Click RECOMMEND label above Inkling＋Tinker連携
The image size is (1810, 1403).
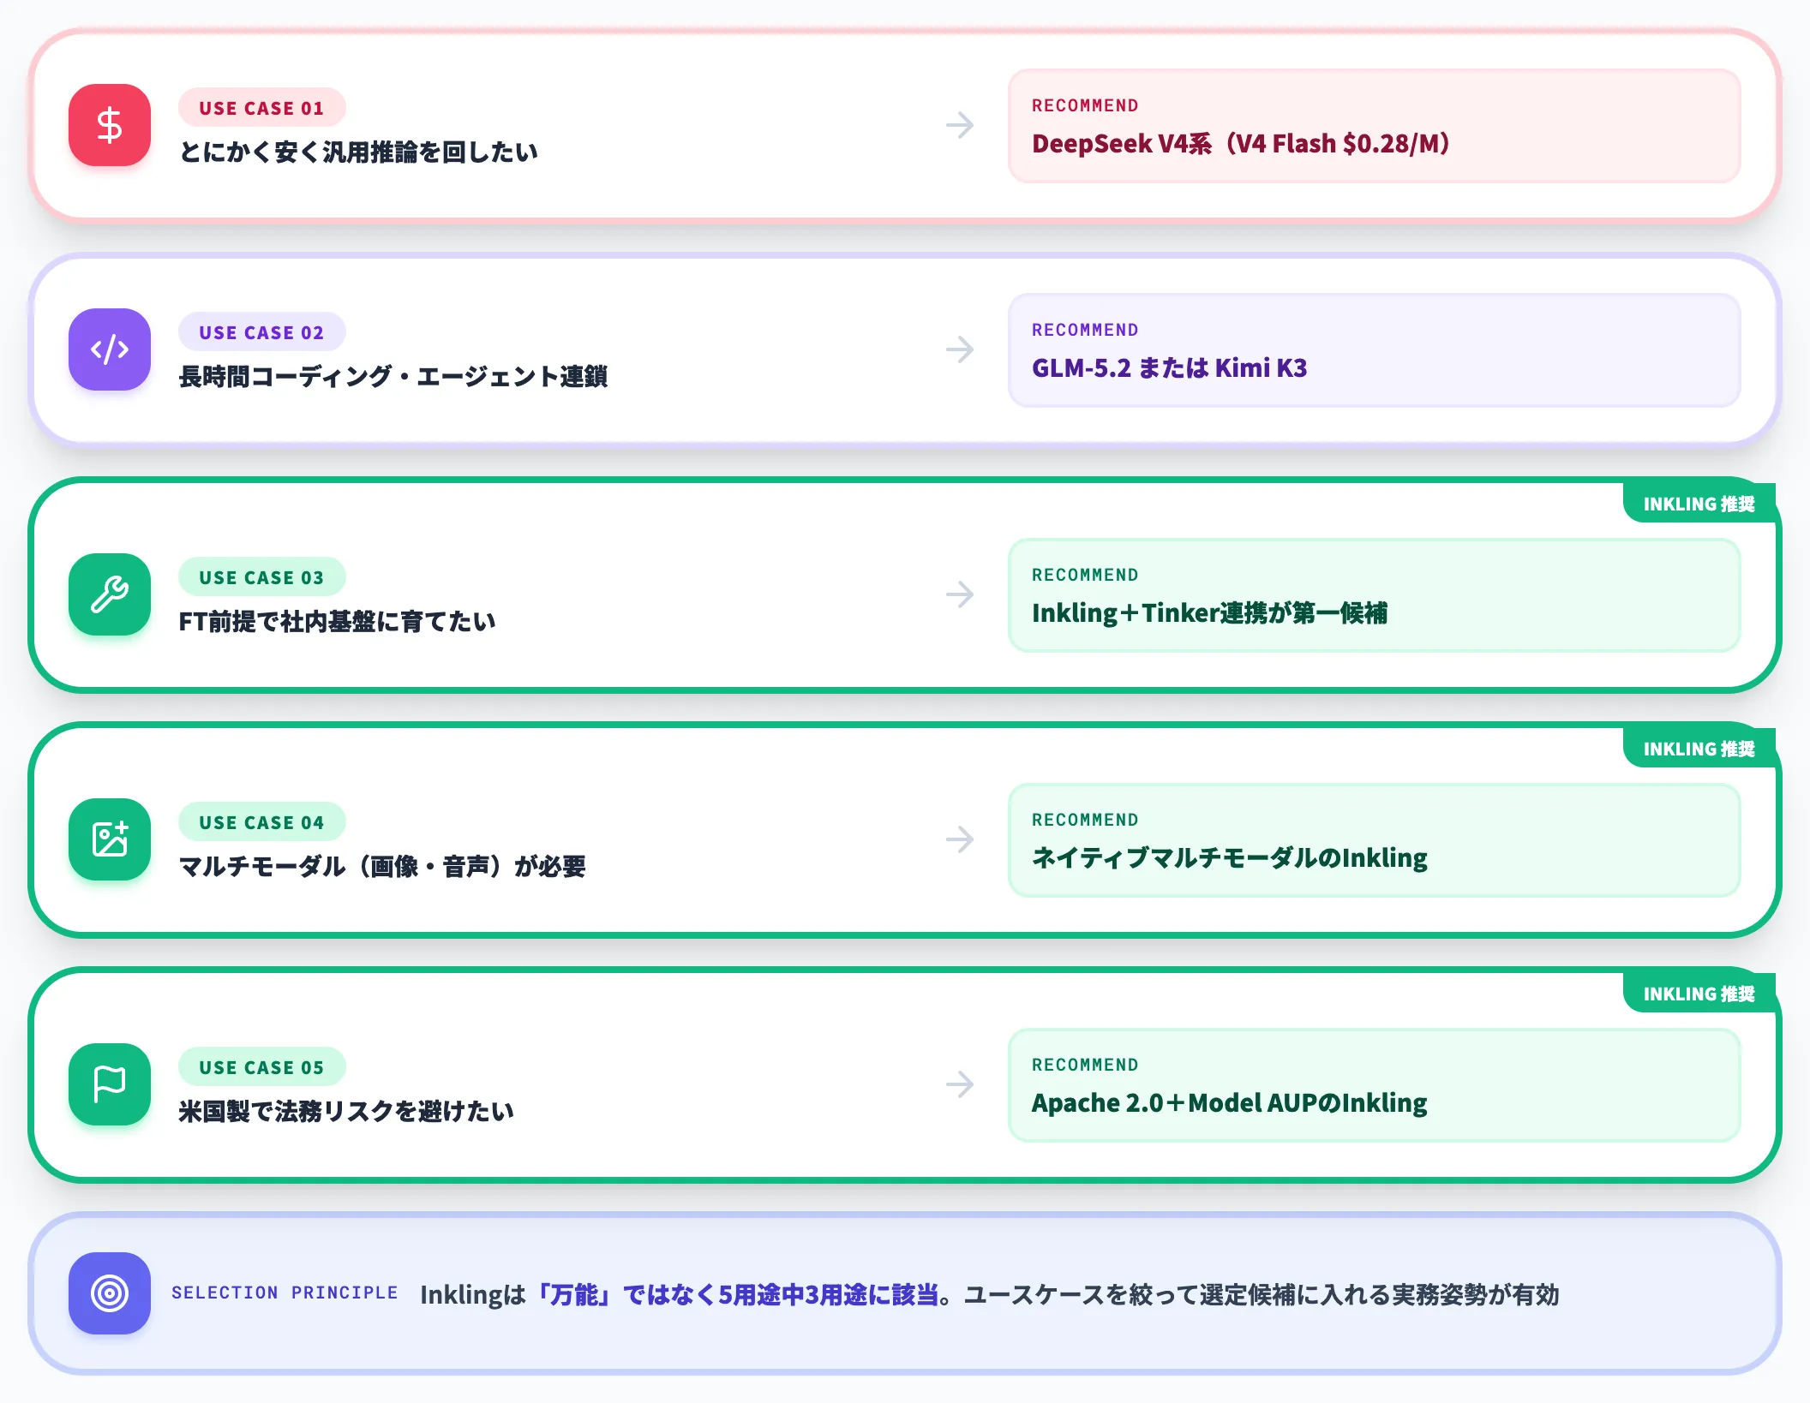(1085, 575)
